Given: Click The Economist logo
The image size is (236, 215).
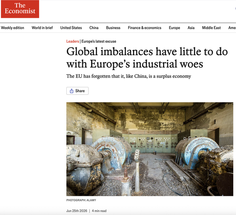Looking at the screenshot, I should tap(20, 9).
